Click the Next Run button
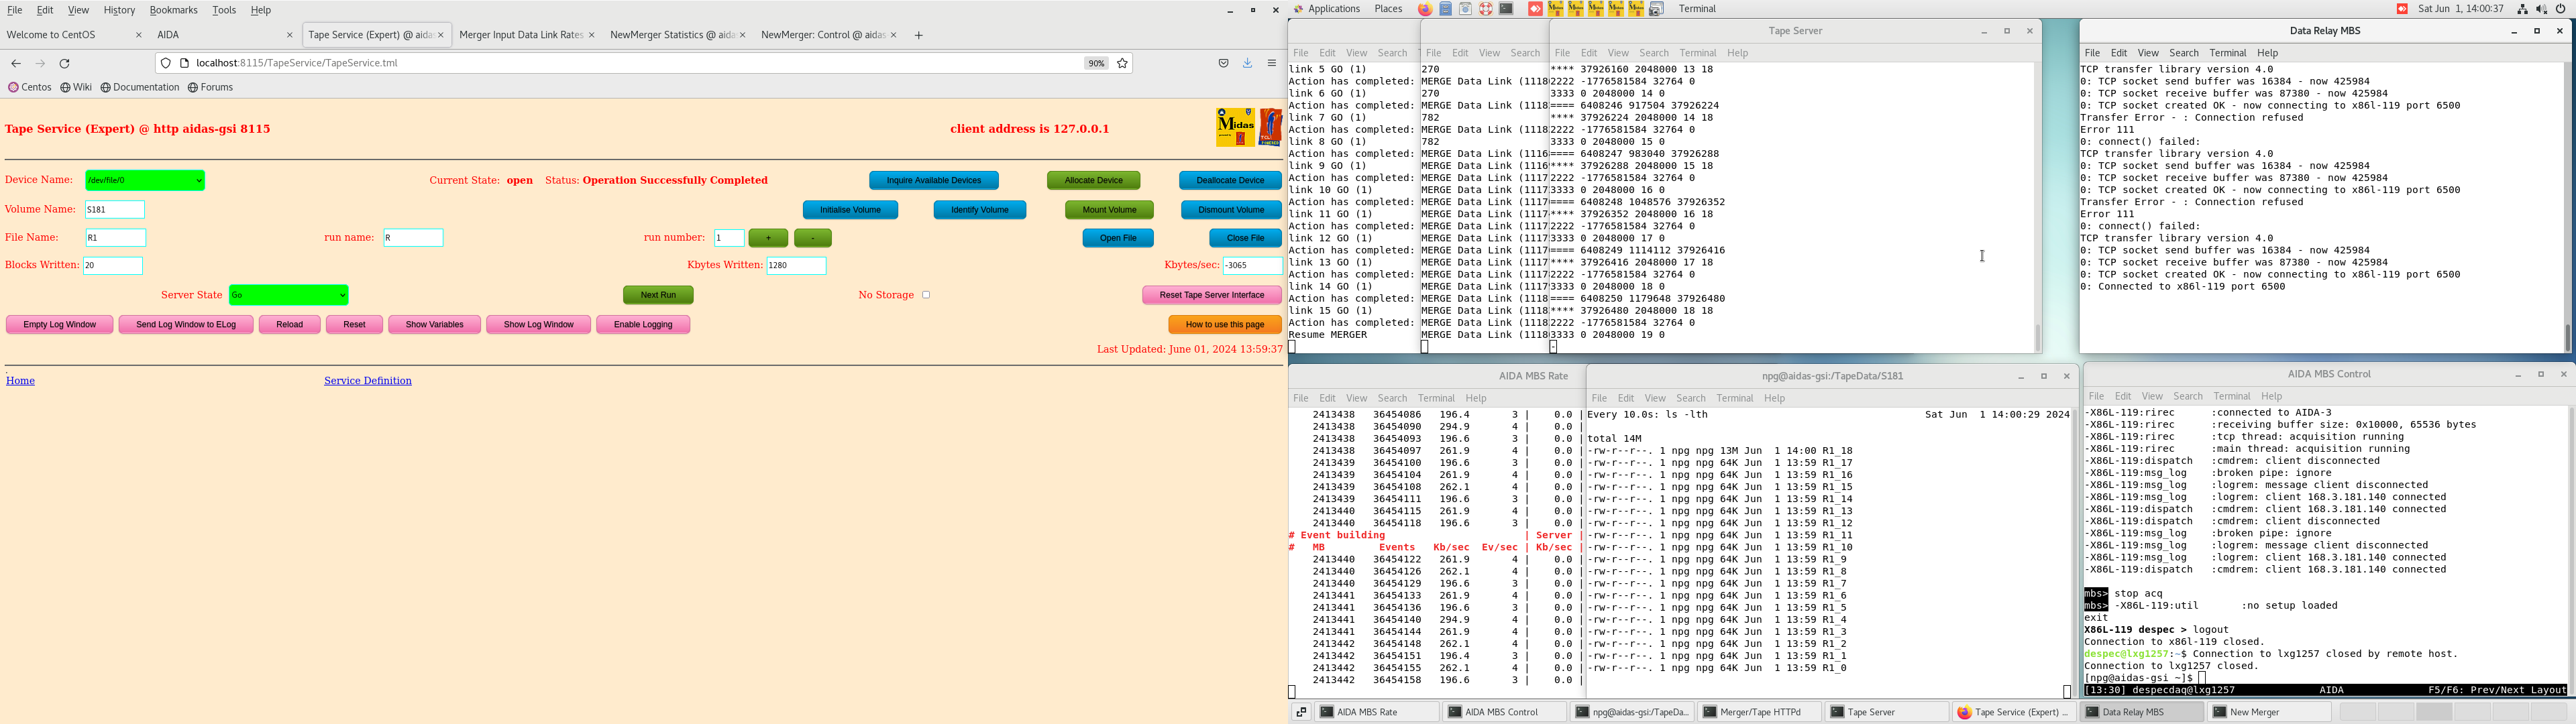The image size is (2576, 724). click(658, 295)
